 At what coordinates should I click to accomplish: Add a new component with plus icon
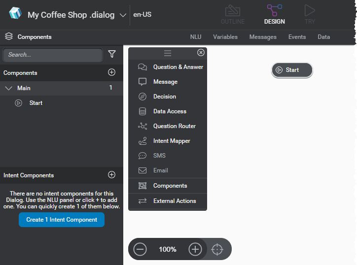pyautogui.click(x=111, y=72)
